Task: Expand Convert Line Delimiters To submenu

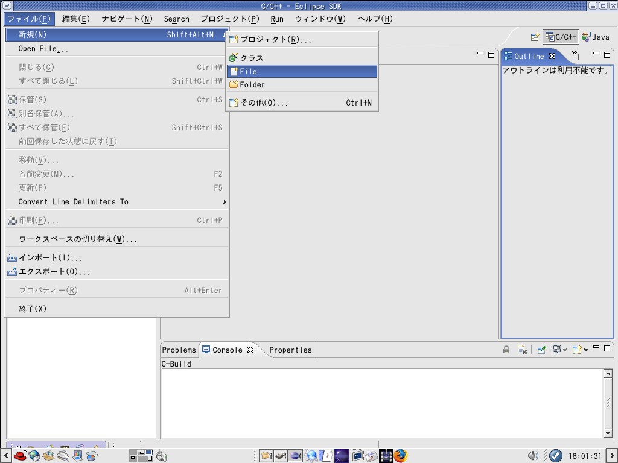Action: tap(117, 201)
